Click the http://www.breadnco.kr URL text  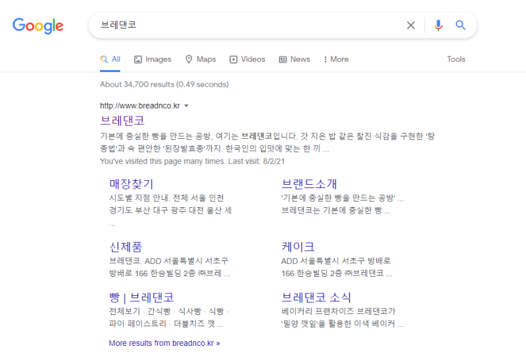(x=140, y=106)
